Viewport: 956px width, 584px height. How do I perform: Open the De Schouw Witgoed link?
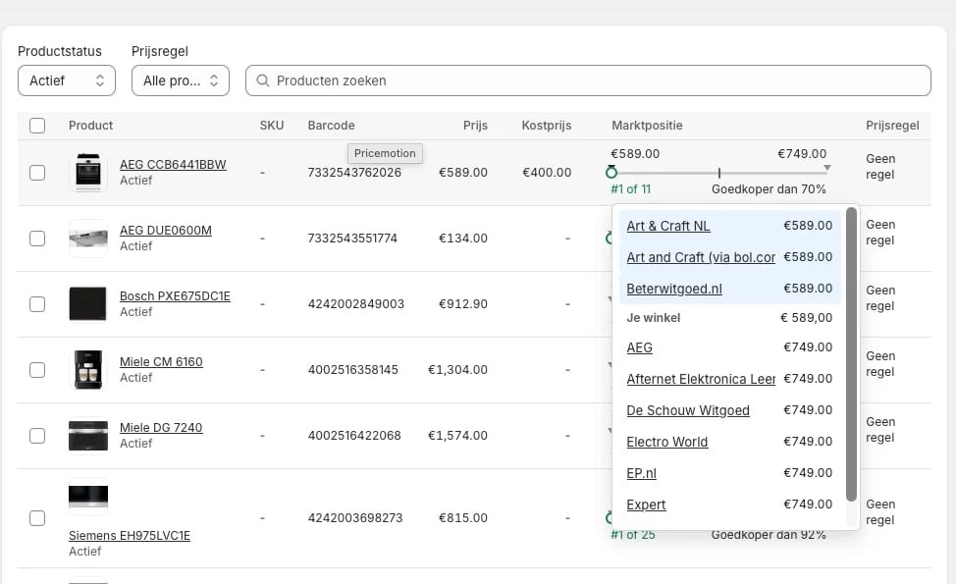[688, 411]
